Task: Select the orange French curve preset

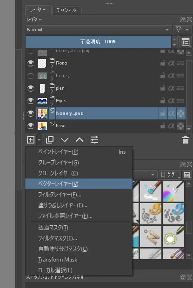Action: coord(151,214)
